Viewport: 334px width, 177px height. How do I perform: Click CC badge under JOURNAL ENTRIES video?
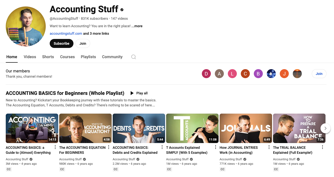coord(223,169)
